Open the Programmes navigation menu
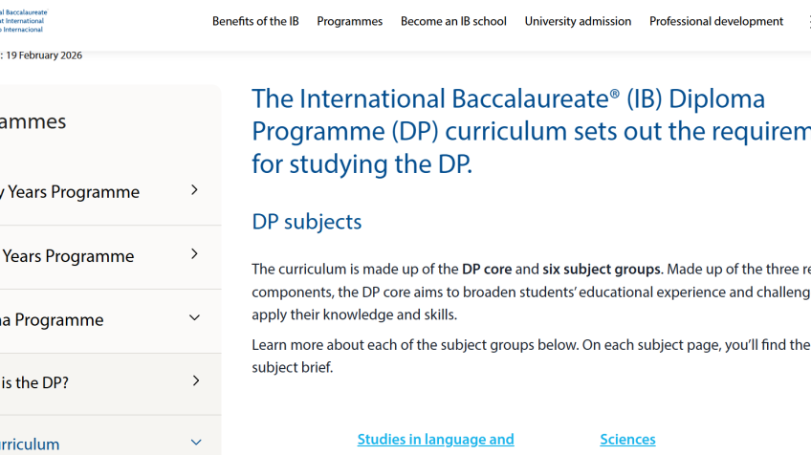The height and width of the screenshot is (455, 811). click(x=349, y=21)
